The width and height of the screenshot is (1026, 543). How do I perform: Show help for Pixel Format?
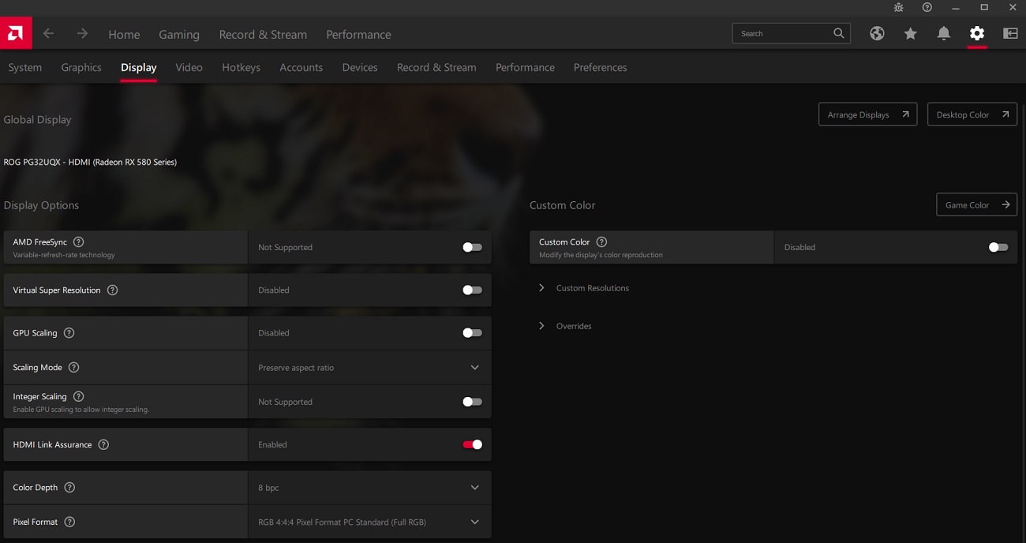(x=69, y=522)
